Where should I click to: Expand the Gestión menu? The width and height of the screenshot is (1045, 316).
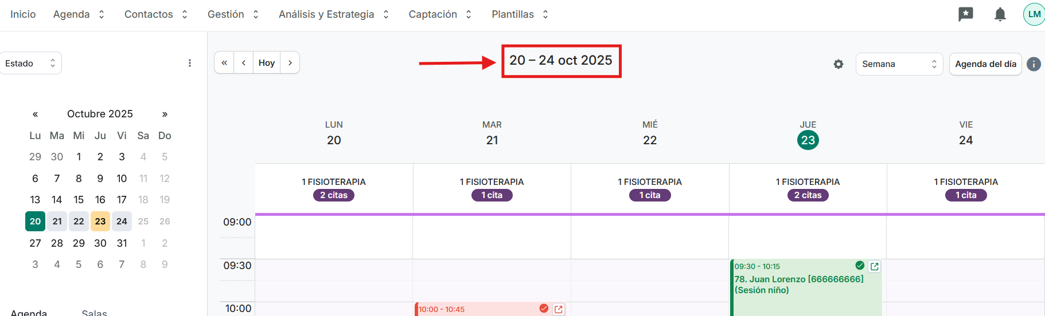(233, 14)
